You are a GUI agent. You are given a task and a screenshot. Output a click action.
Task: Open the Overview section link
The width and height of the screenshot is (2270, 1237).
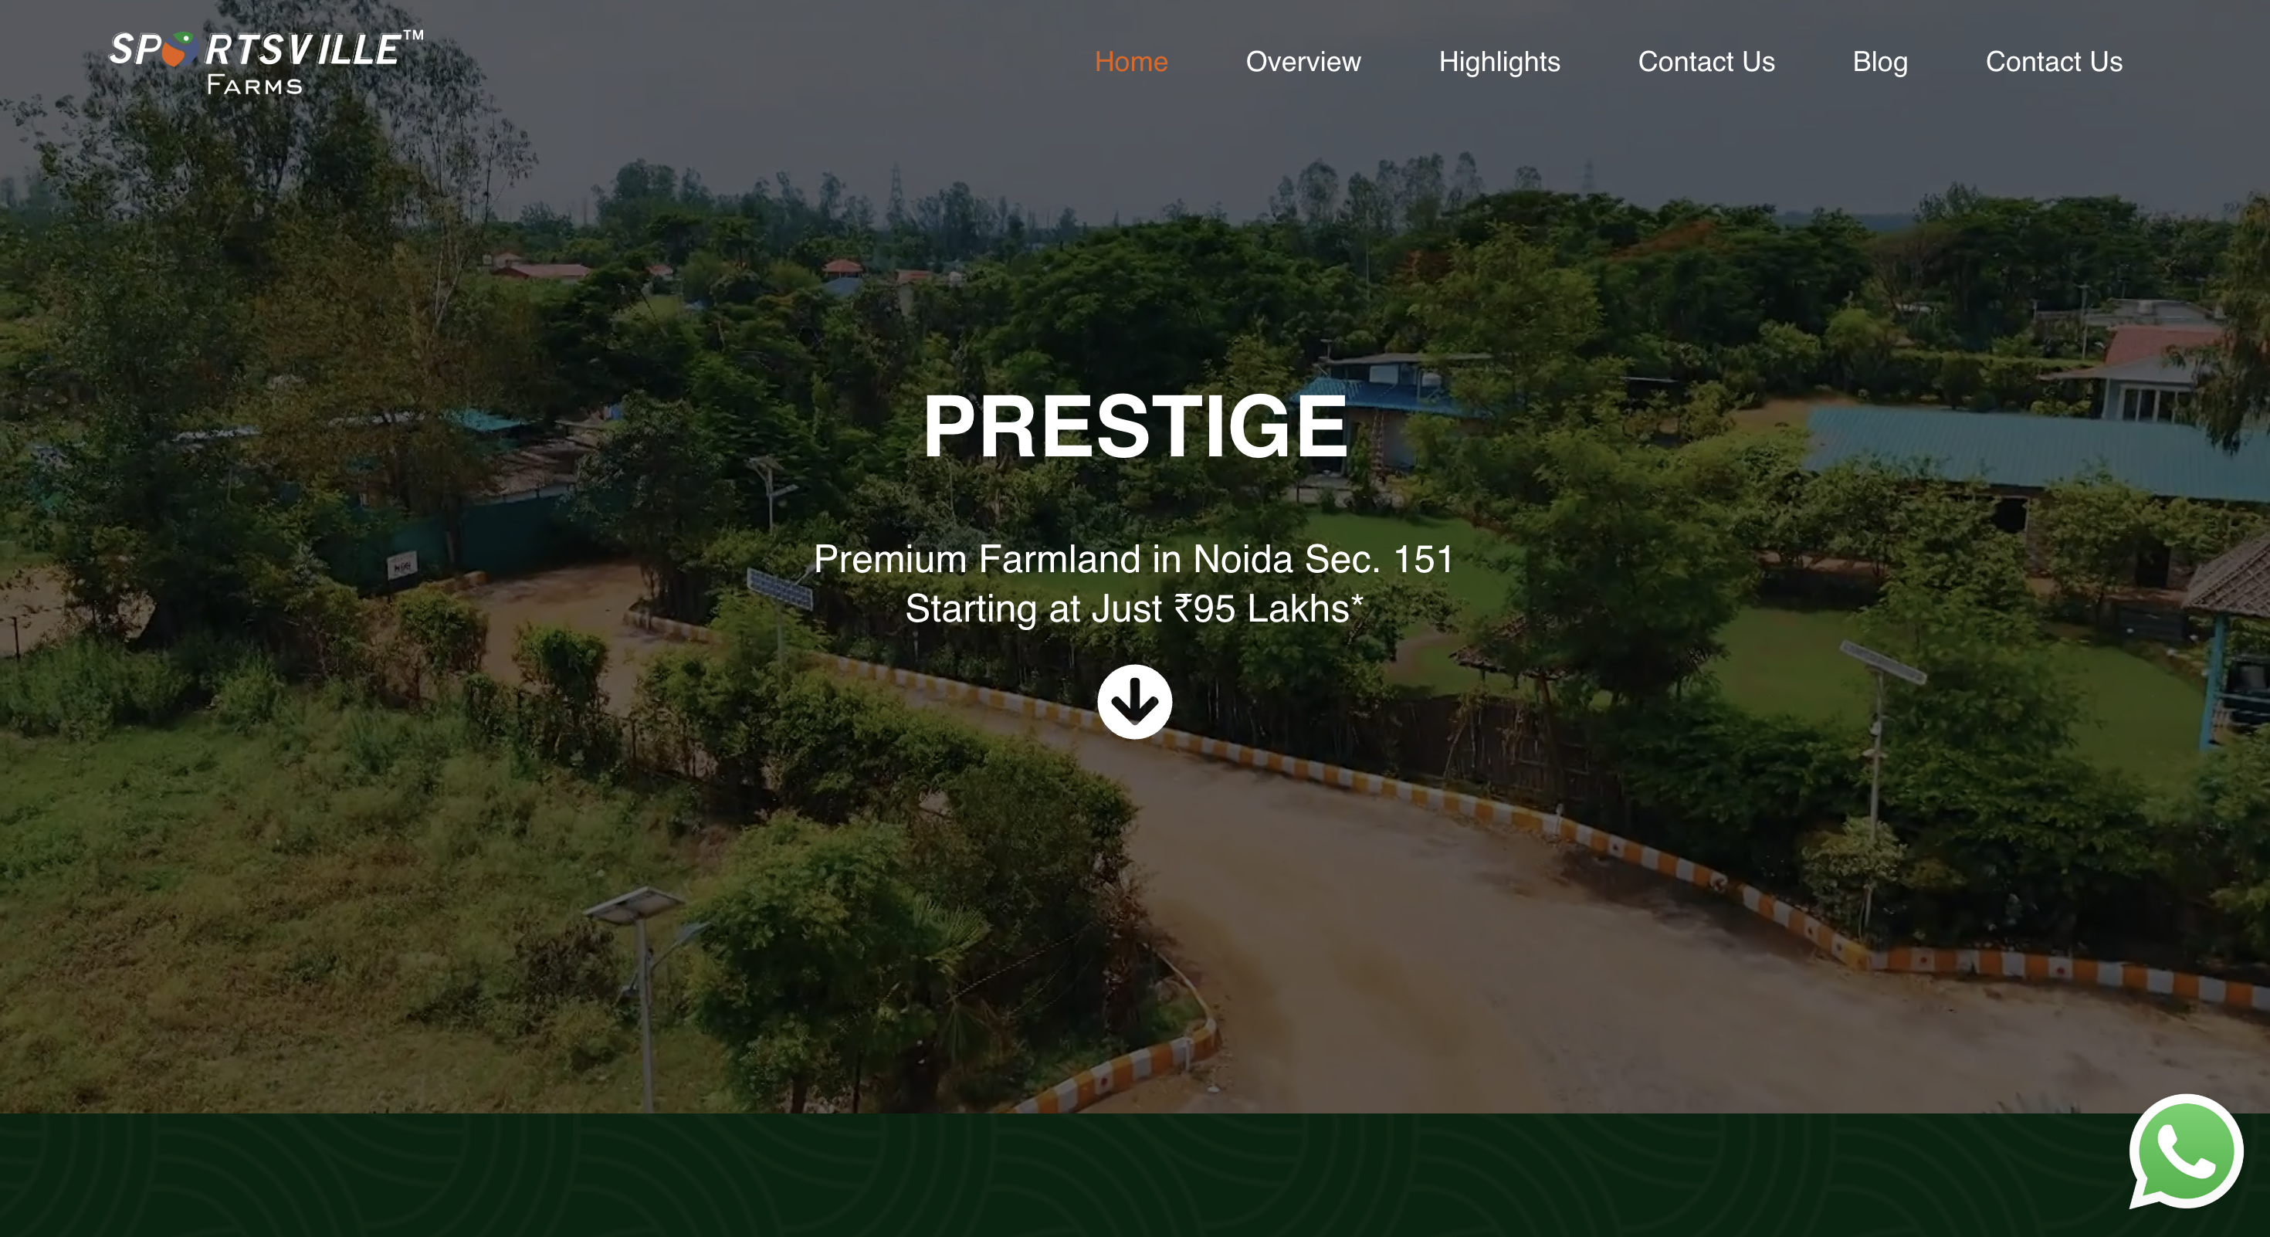tap(1303, 62)
